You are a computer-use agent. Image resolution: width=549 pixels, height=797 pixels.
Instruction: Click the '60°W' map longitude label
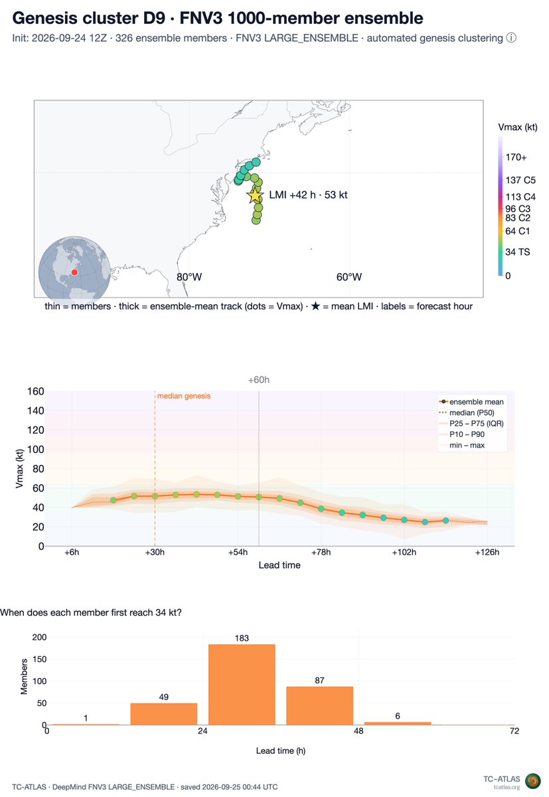click(x=349, y=277)
